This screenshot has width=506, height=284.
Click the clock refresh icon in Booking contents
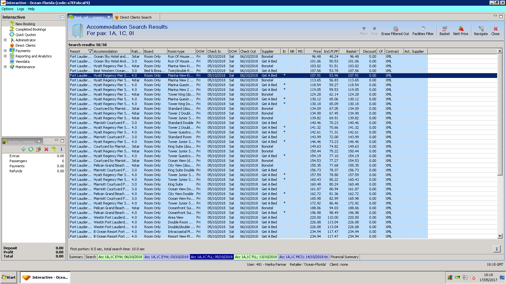[x=31, y=149]
